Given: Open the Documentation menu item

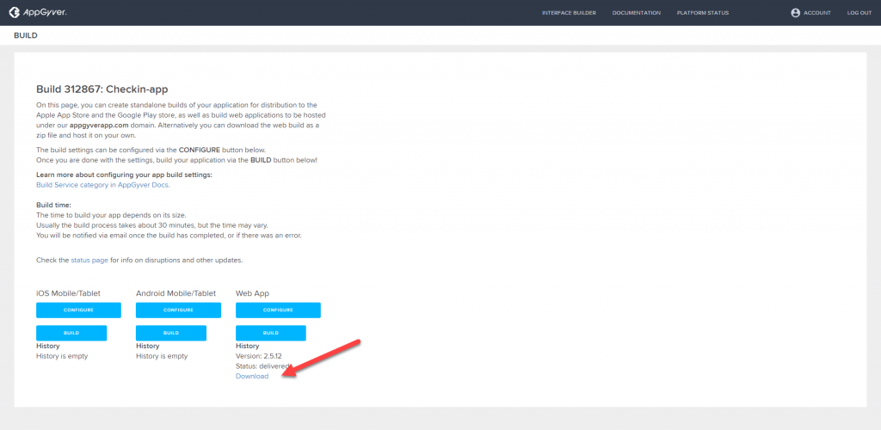Looking at the screenshot, I should tap(636, 13).
